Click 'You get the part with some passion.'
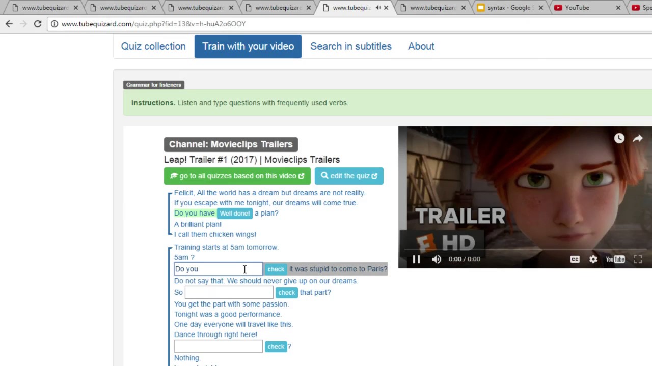 point(231,304)
